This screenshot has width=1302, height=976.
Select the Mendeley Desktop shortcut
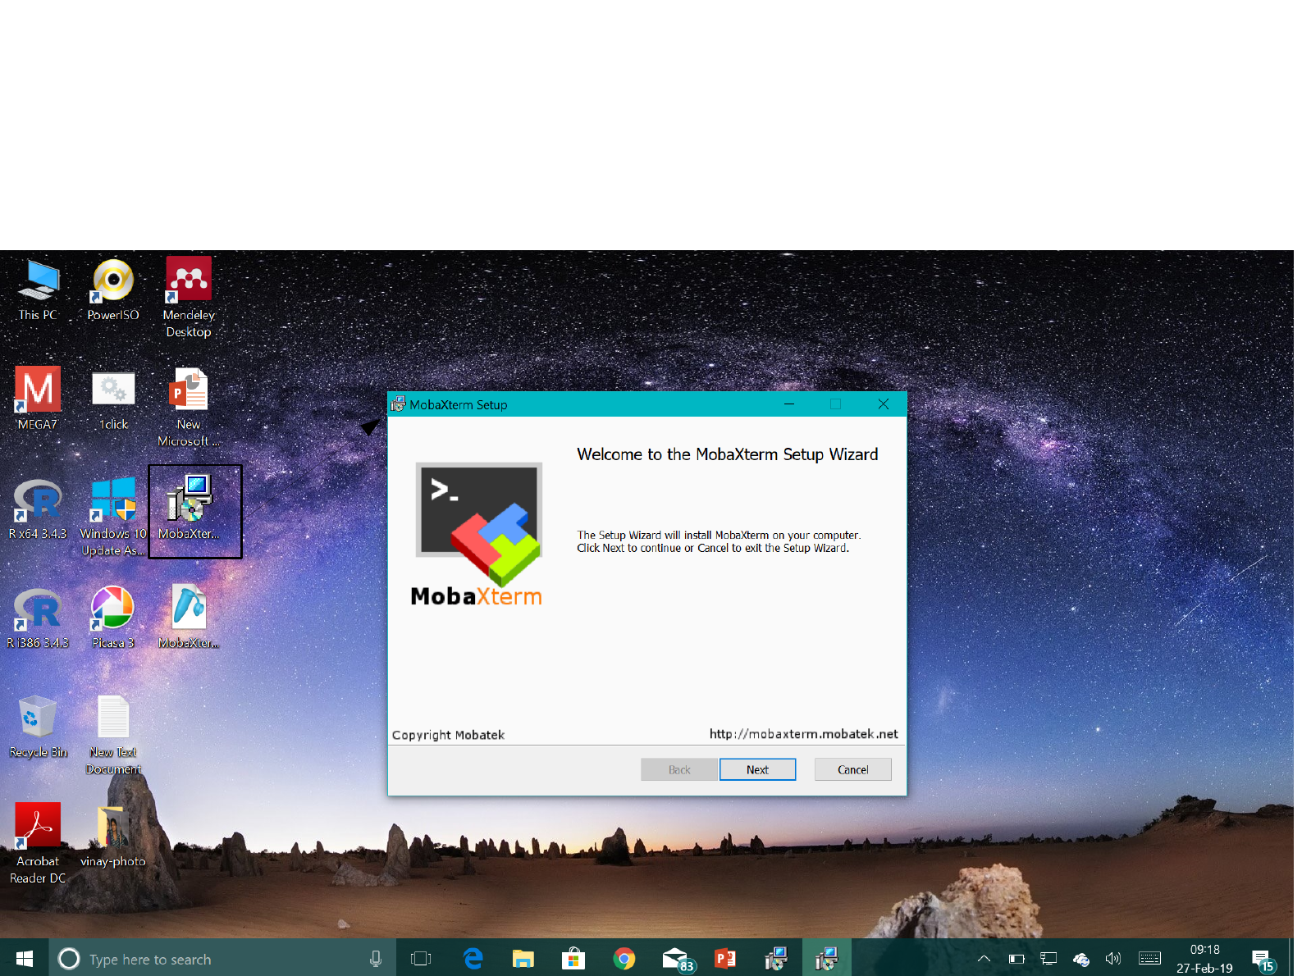pyautogui.click(x=189, y=297)
